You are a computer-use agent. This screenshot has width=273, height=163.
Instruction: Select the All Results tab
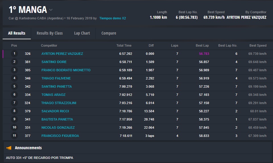point(16,33)
